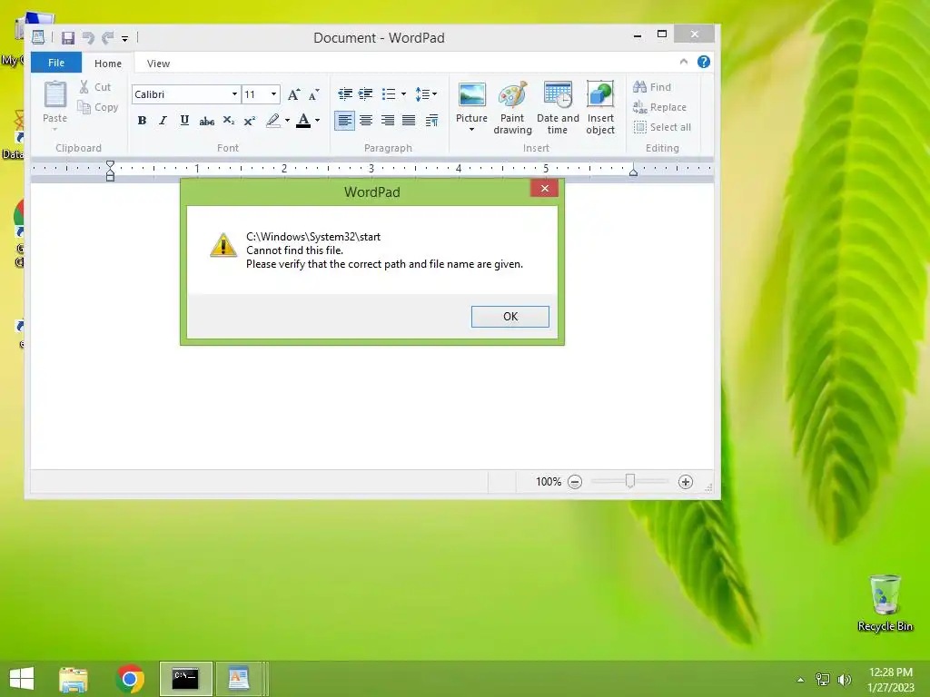The width and height of the screenshot is (930, 697).
Task: Click the WordPad taskbar button
Action: click(x=239, y=679)
